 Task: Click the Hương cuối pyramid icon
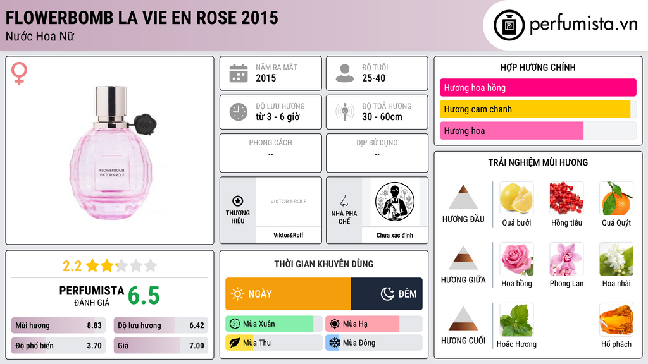tap(463, 318)
